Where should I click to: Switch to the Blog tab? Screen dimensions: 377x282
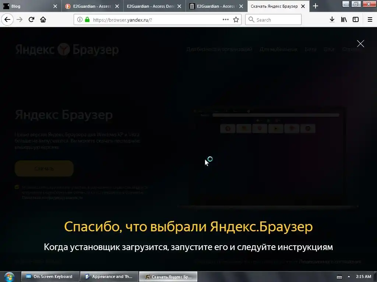[x=29, y=6]
